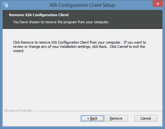This screenshot has height=129, width=165.
Task: Click the instruction paragraph starting 'Click Remove'
Action: 79,47
